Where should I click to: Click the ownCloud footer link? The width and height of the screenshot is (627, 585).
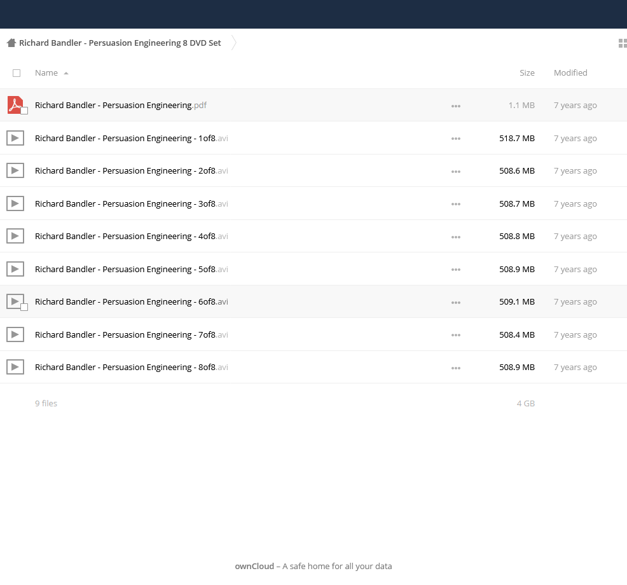(x=254, y=566)
